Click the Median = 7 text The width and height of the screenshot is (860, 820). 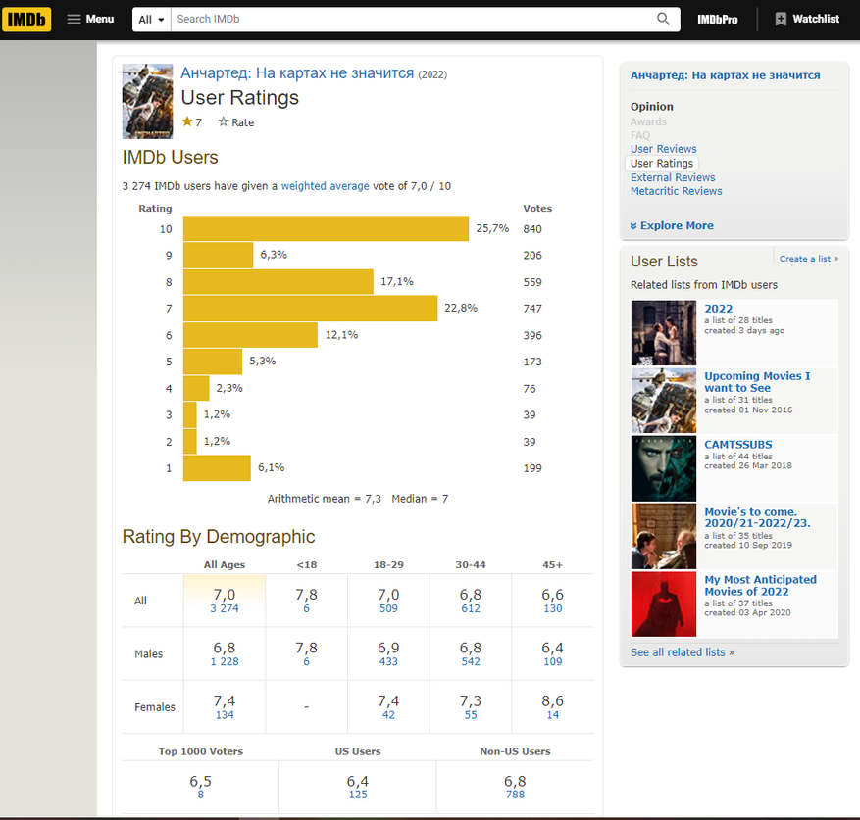(420, 499)
